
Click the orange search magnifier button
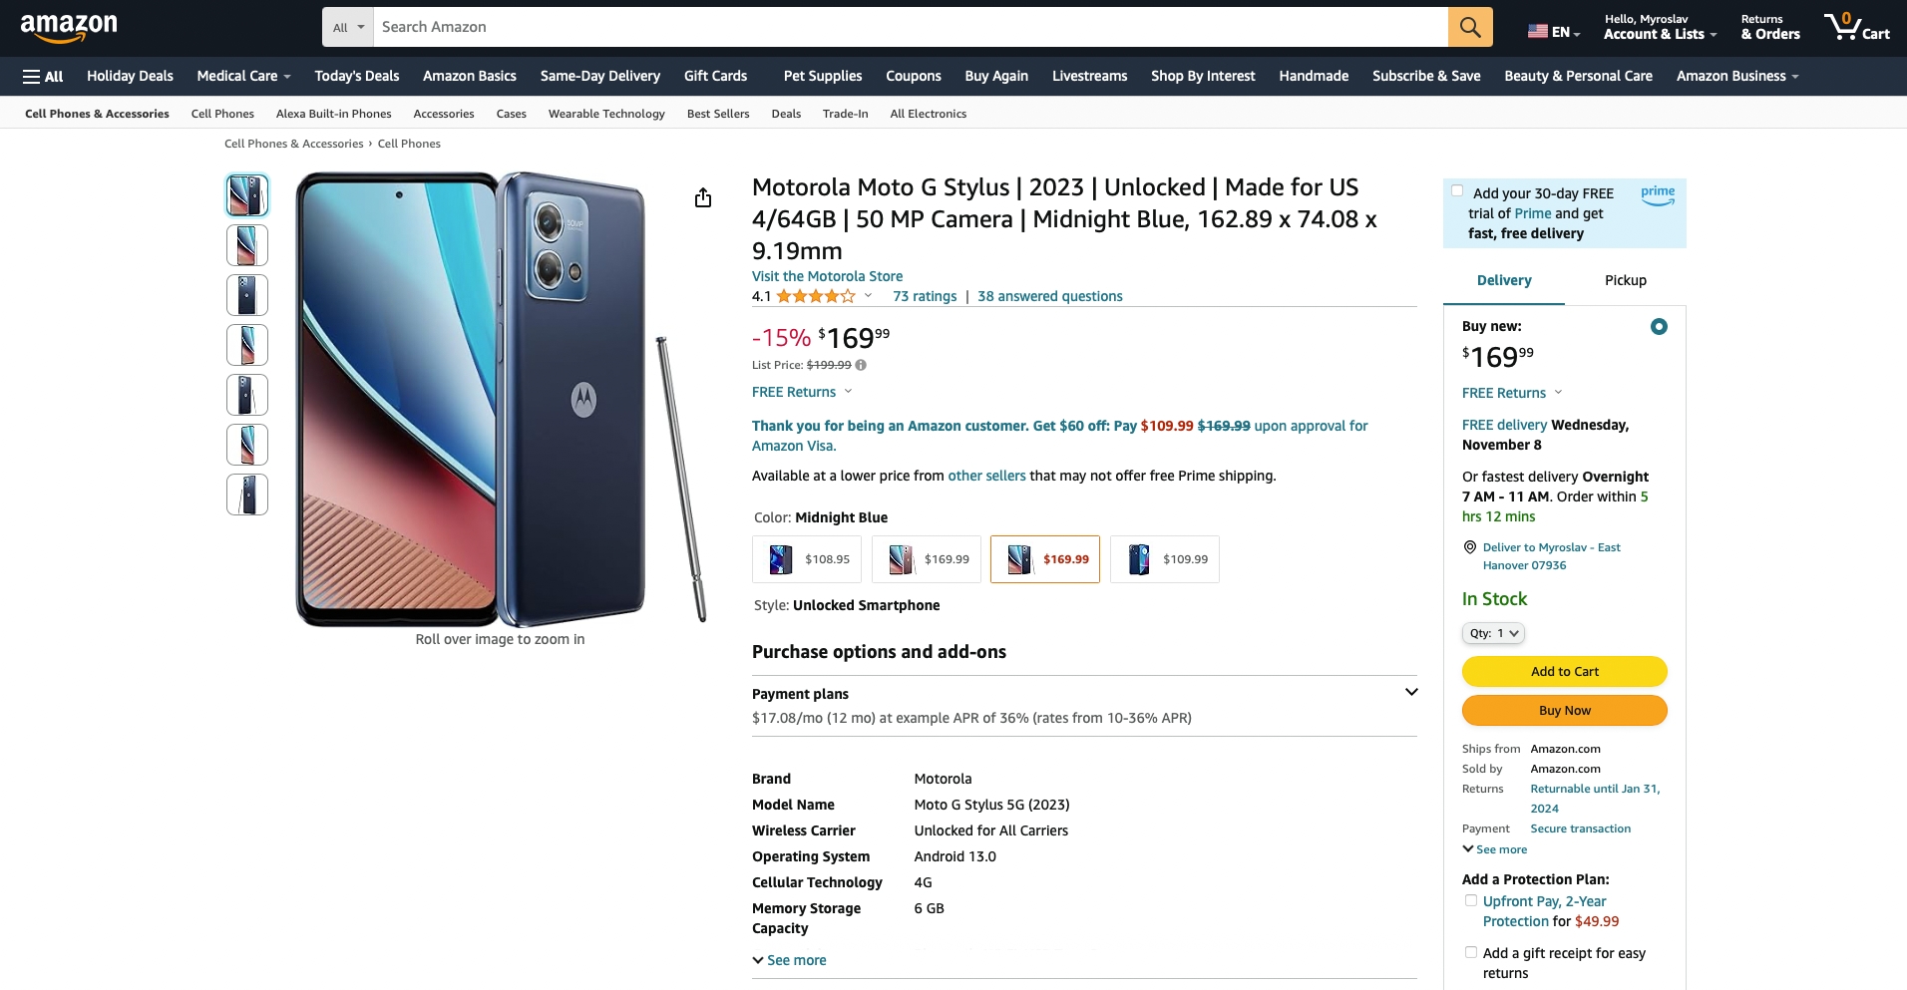point(1469,27)
